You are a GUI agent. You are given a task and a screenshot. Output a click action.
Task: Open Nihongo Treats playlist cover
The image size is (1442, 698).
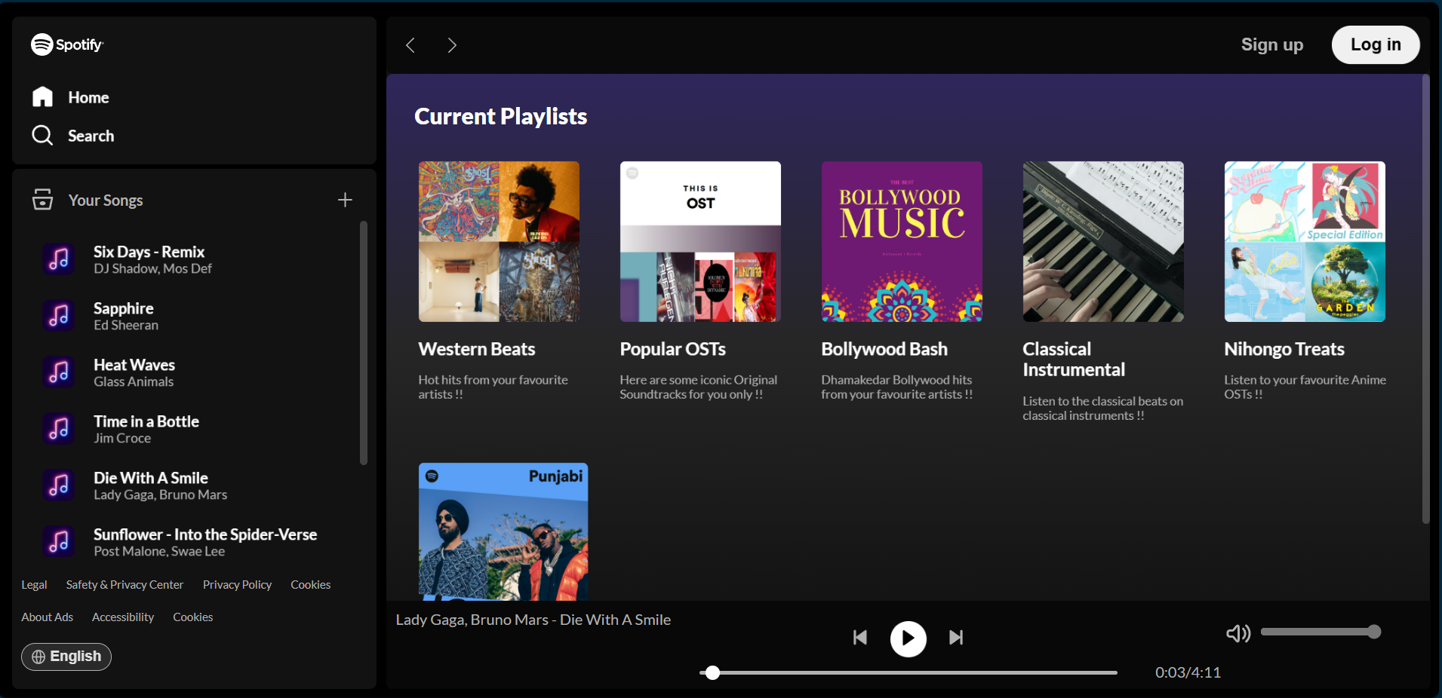(1305, 241)
